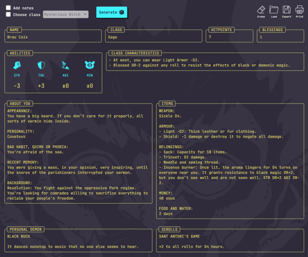The image size is (308, 257).
Task: Click the Sant Antoni's Game scroll title
Action: (179, 236)
